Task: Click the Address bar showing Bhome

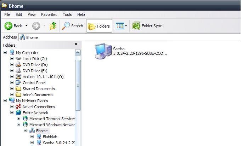Action: pos(130,37)
